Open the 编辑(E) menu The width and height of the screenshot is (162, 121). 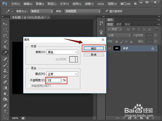[x=28, y=4]
